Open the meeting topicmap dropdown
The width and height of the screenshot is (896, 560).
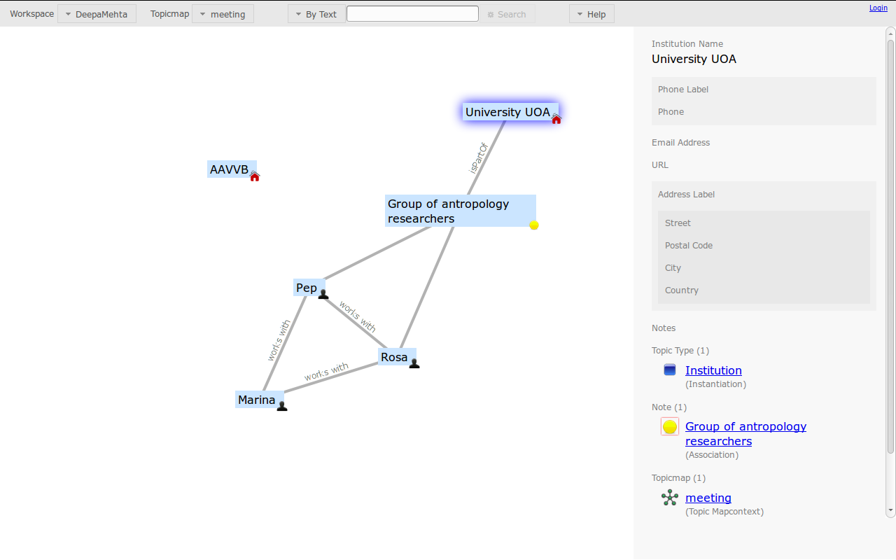223,14
